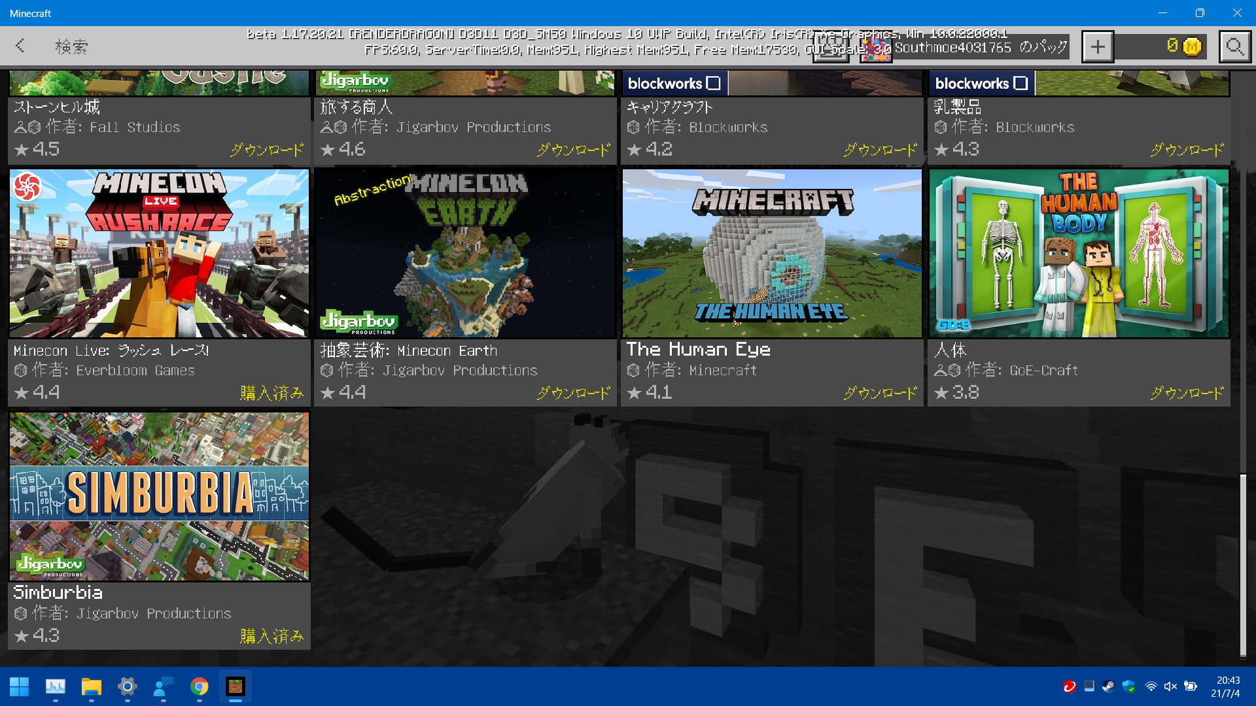This screenshot has width=1256, height=706.
Task: Download The Human Eye world
Action: (x=880, y=393)
